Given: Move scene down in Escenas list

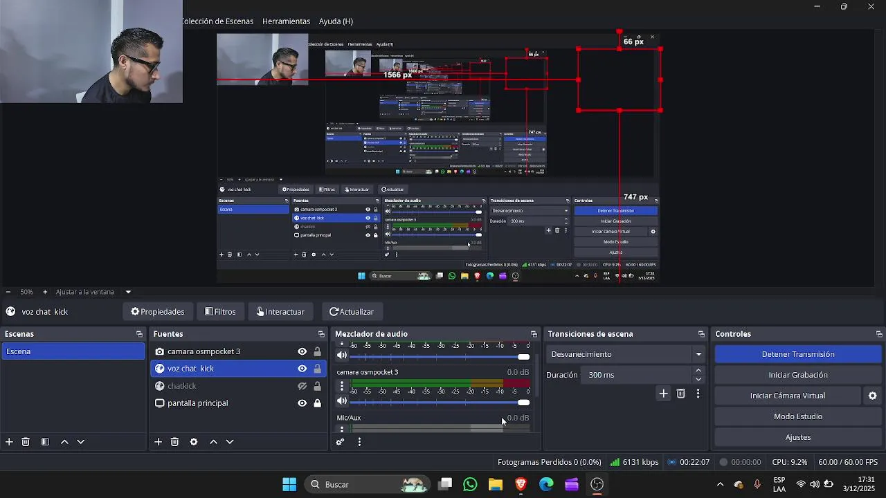Looking at the screenshot, I should [x=80, y=441].
